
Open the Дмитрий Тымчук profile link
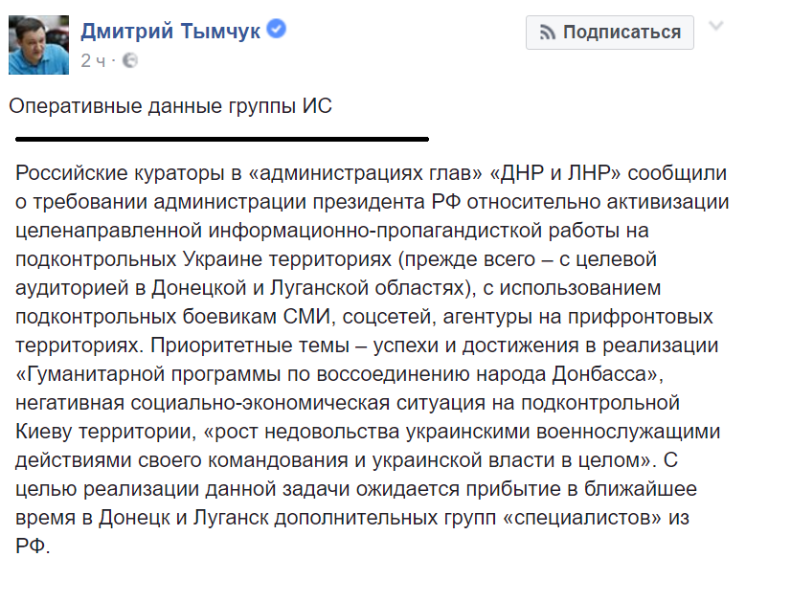pos(170,32)
